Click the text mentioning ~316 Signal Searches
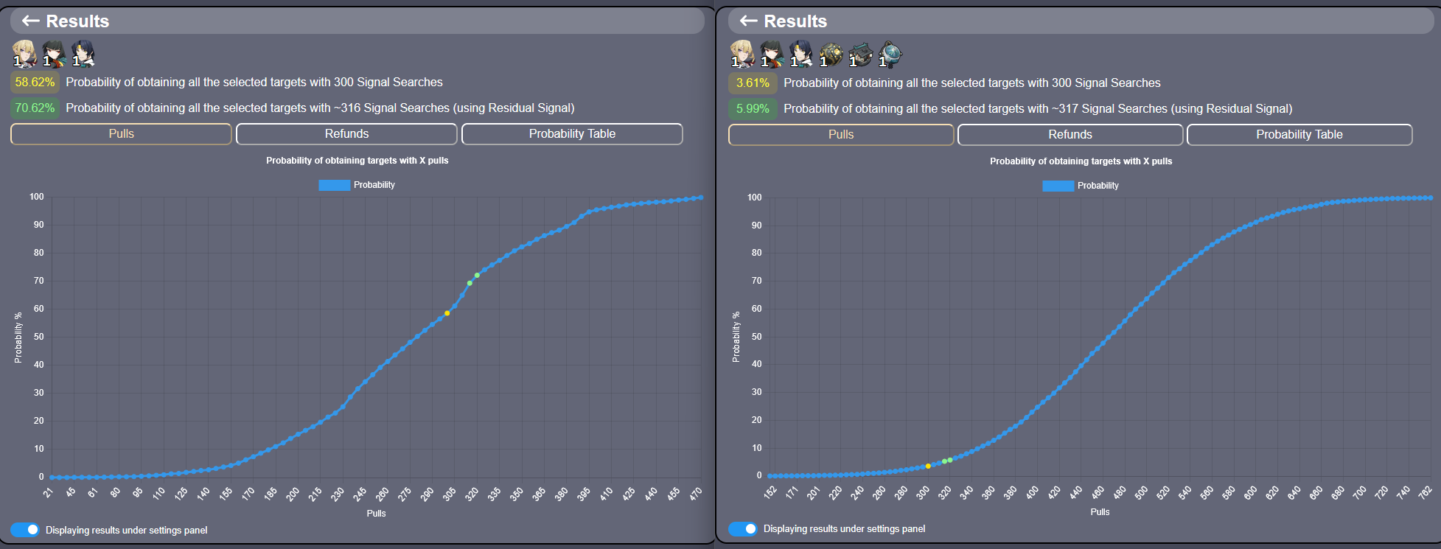This screenshot has height=549, width=1441. 320,108
